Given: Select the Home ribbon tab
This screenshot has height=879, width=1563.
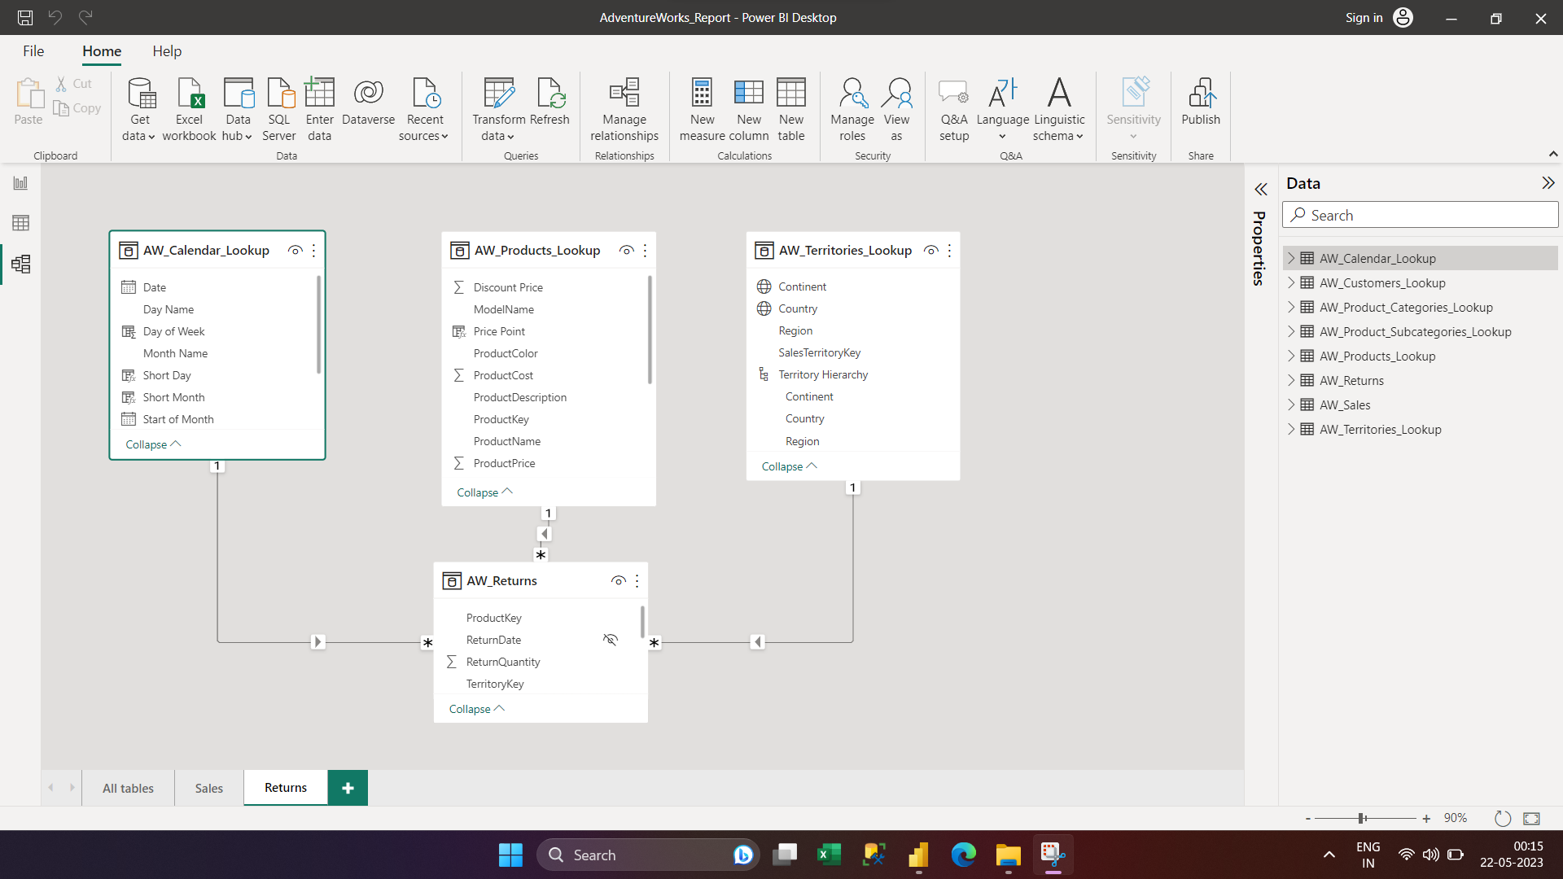Looking at the screenshot, I should click(x=102, y=51).
